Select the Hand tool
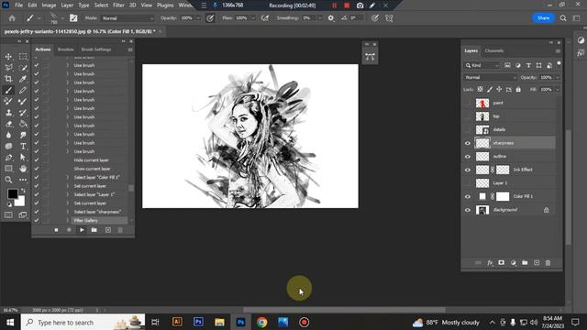Screen dimensions: 587x330 point(23,169)
